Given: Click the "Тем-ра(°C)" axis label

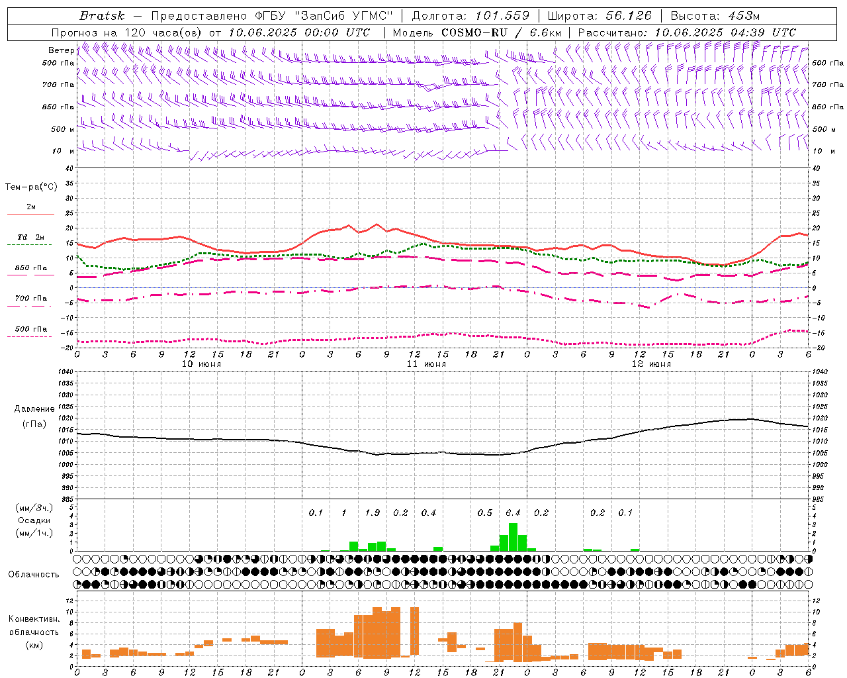Looking at the screenshot, I should tap(31, 187).
